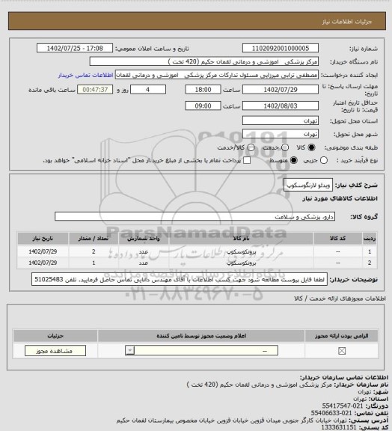This screenshot has height=431, width=392.
Task: Click the delivery province field تهران
Action: click(x=281, y=120)
